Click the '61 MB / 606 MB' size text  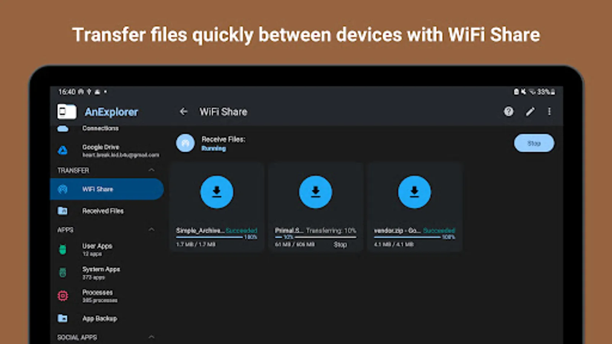click(x=295, y=245)
